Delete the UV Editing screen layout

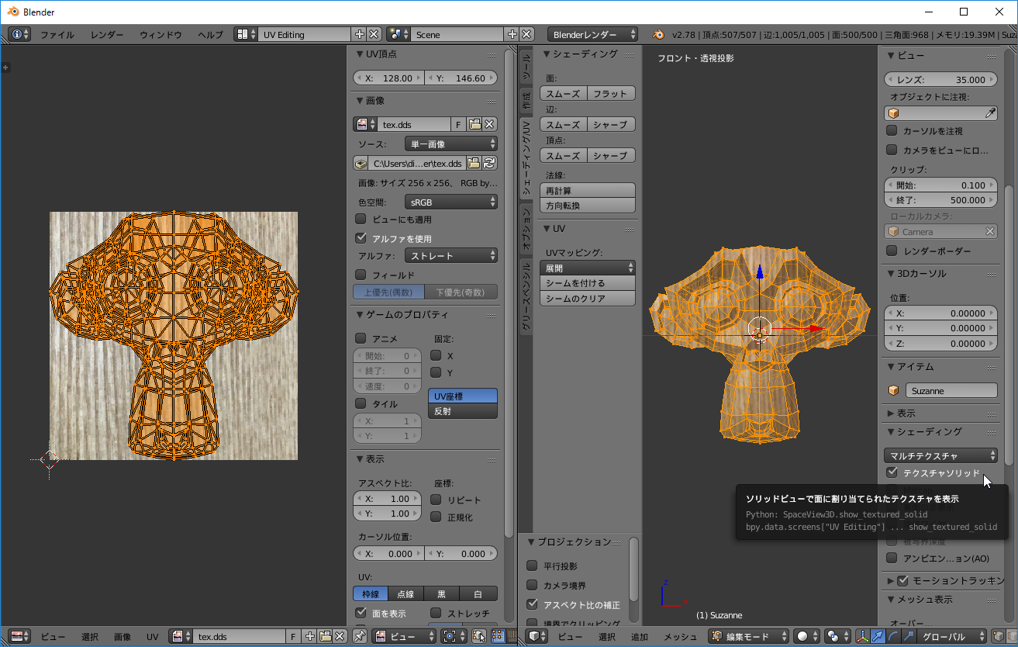pos(374,34)
